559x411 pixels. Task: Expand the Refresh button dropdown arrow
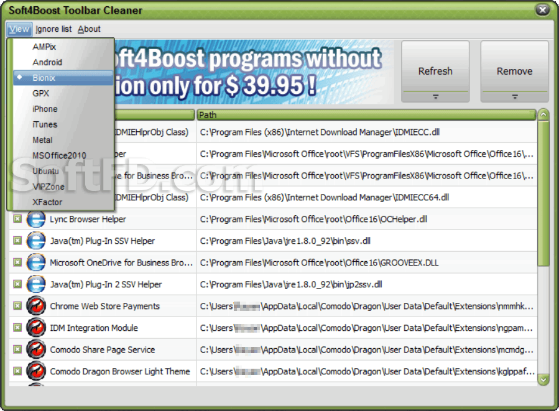[435, 96]
